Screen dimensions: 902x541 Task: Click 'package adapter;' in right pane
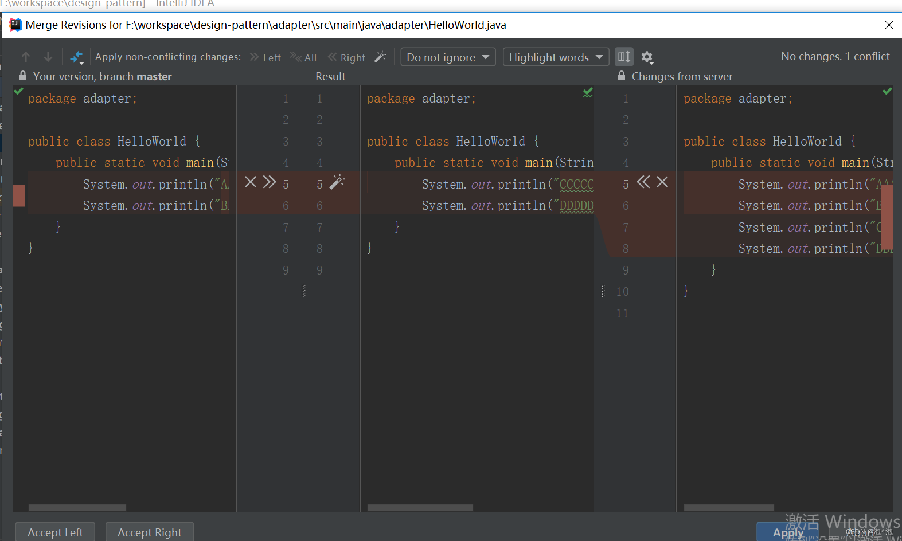[x=738, y=99]
